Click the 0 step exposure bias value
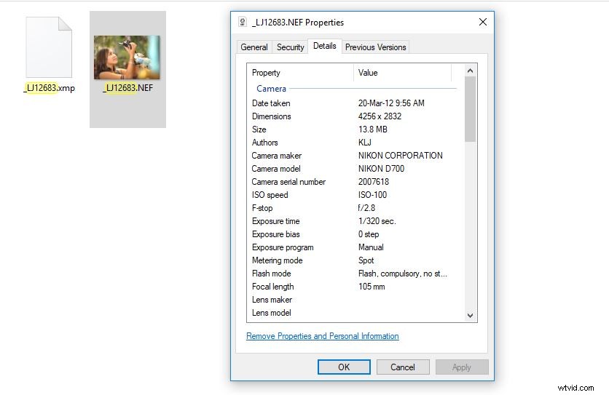The image size is (609, 395). pyautogui.click(x=368, y=234)
